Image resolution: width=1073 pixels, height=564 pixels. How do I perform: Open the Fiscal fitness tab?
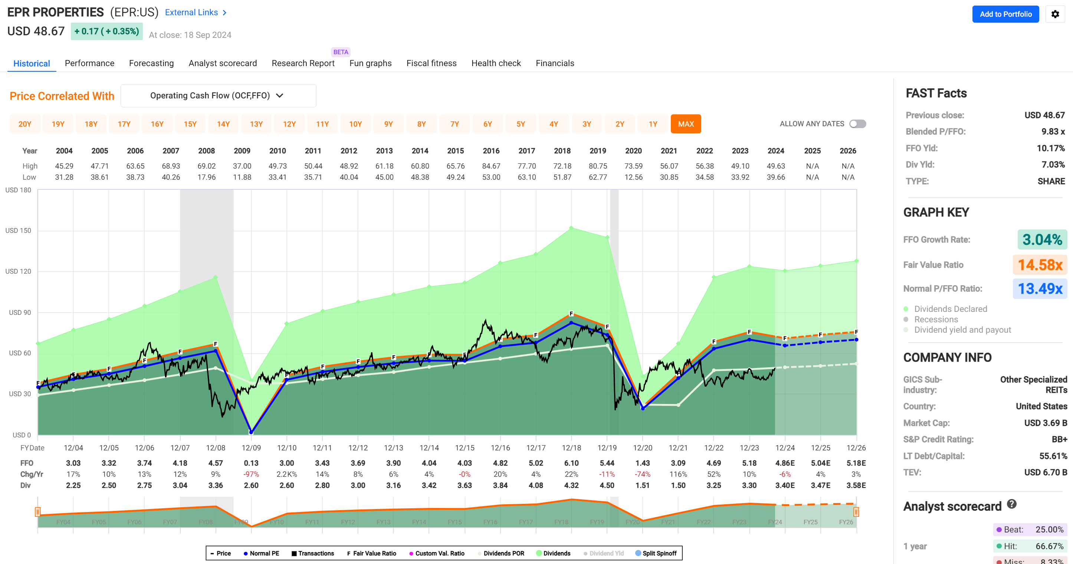click(432, 63)
